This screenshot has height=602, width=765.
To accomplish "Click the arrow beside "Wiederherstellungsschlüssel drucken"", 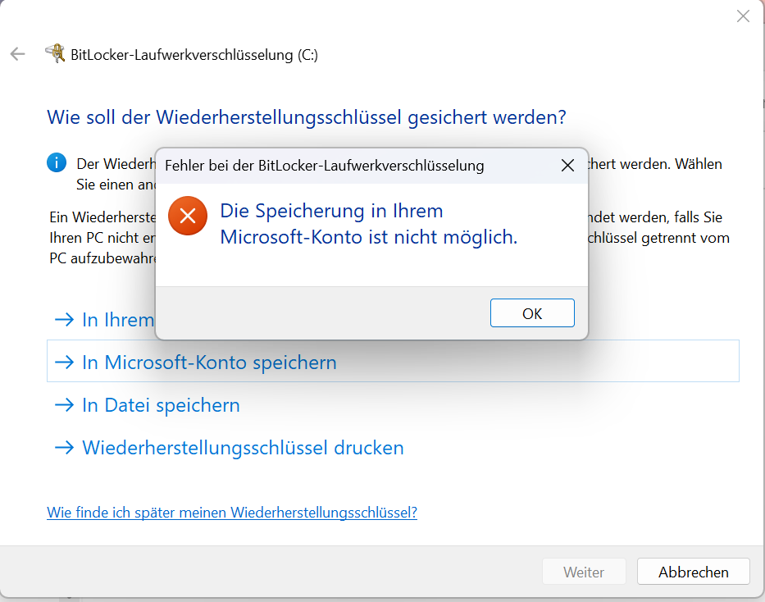I will coord(63,448).
